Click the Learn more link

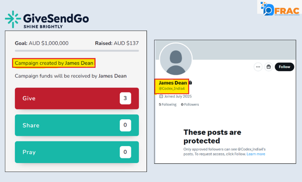tap(256, 154)
